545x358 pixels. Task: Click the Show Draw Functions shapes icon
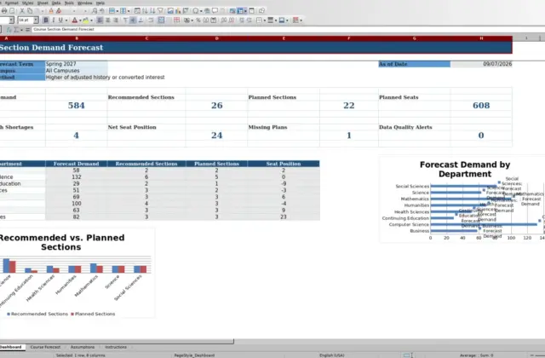(261, 11)
